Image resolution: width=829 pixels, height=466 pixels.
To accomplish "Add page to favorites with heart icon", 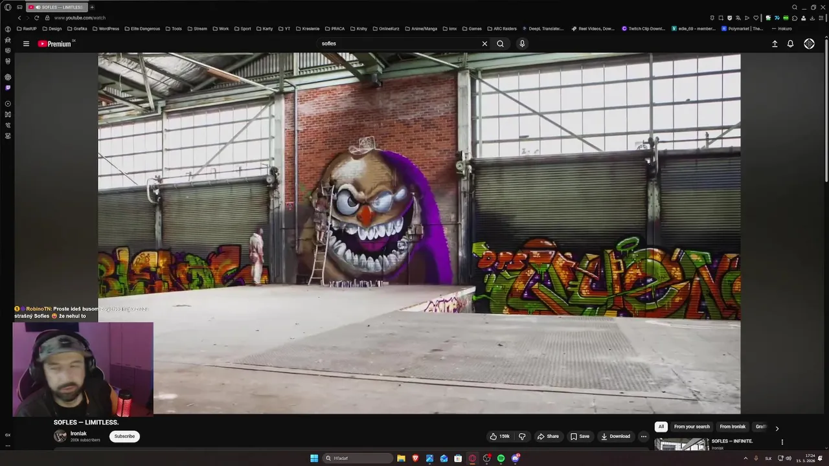I will [756, 18].
